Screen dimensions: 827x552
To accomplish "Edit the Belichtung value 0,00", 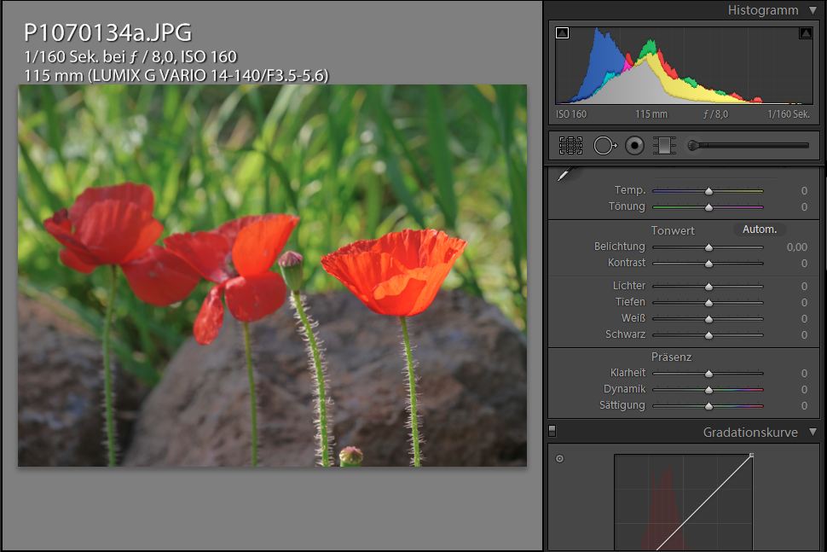I will (x=797, y=247).
